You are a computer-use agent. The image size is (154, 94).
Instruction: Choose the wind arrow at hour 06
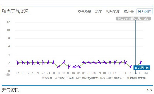point(84,62)
